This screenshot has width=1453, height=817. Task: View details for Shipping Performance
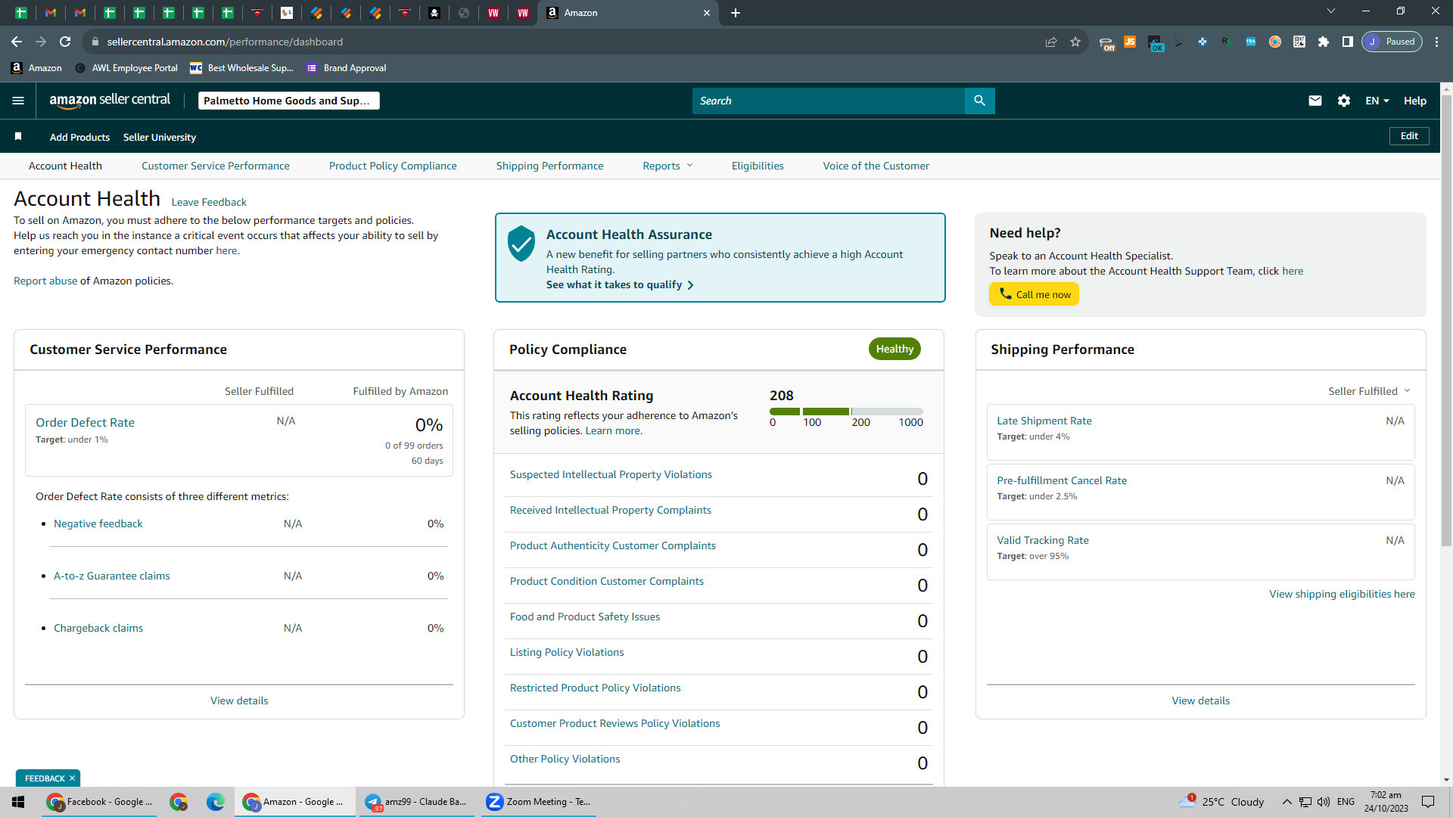click(1200, 701)
